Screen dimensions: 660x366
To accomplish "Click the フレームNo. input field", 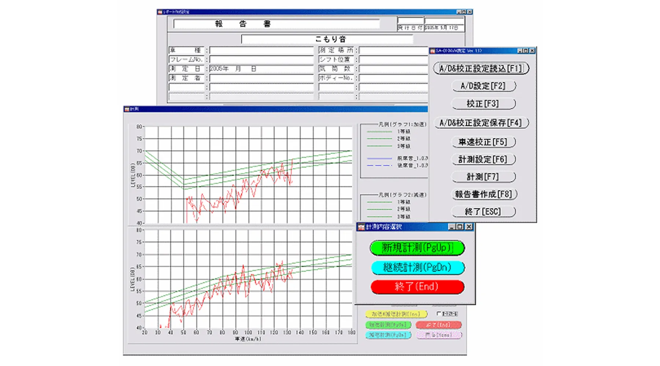I will [261, 59].
